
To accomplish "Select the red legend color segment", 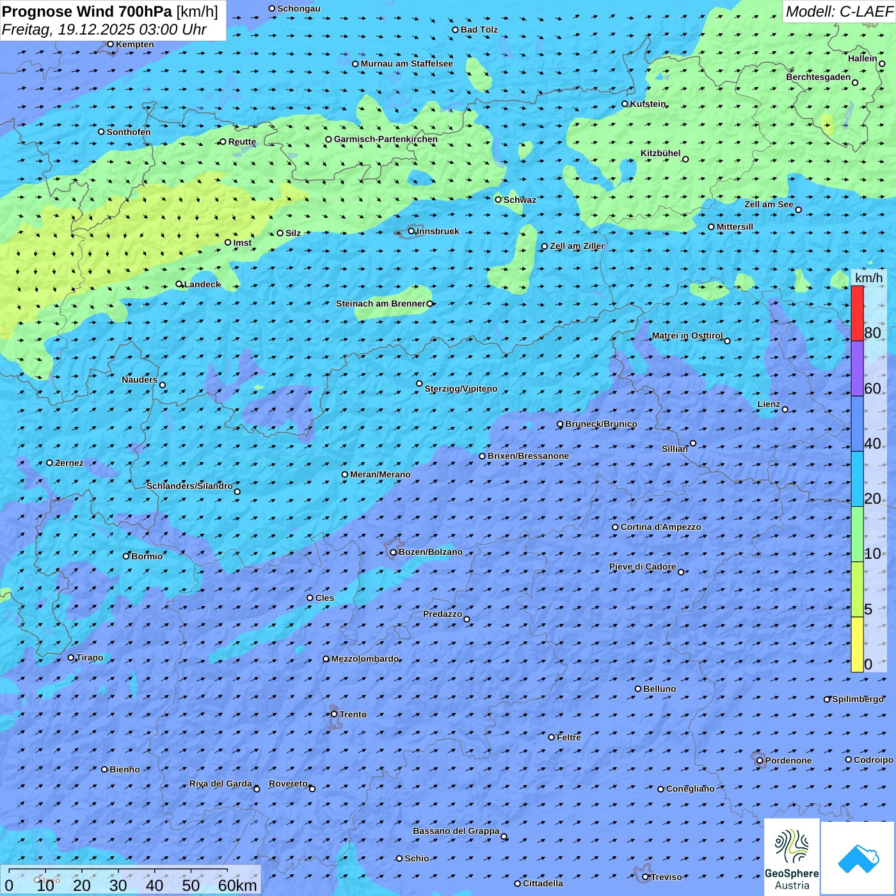I will pyautogui.click(x=857, y=313).
